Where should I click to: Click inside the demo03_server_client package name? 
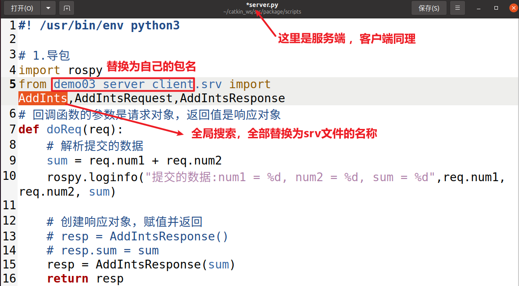pos(123,84)
